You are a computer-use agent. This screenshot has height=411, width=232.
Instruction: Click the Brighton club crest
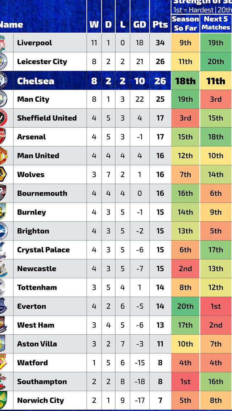(3, 231)
